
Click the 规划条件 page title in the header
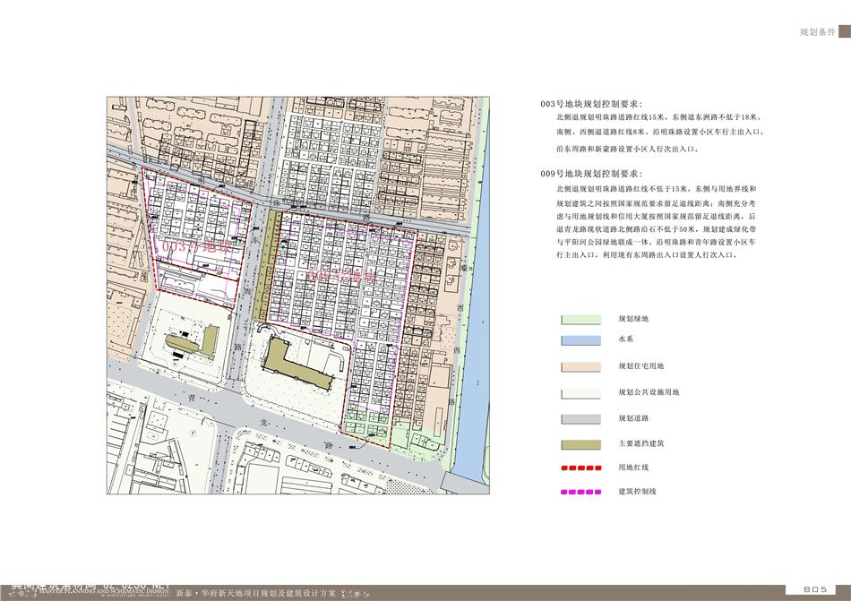(x=817, y=31)
